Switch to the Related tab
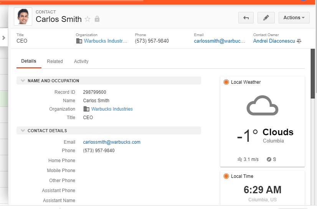 [55, 61]
